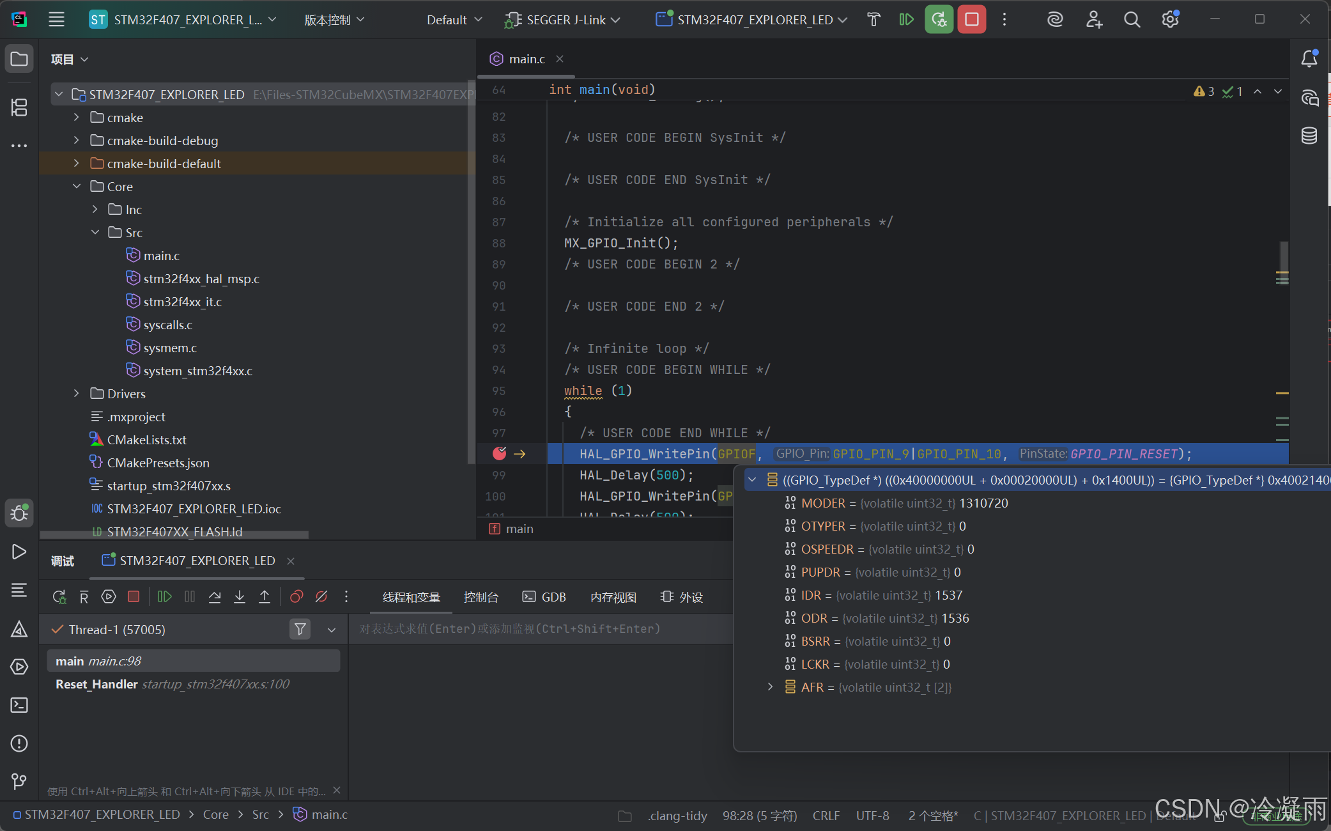
Task: Open stm32f4xx_it.c in project tree
Action: coord(182,302)
